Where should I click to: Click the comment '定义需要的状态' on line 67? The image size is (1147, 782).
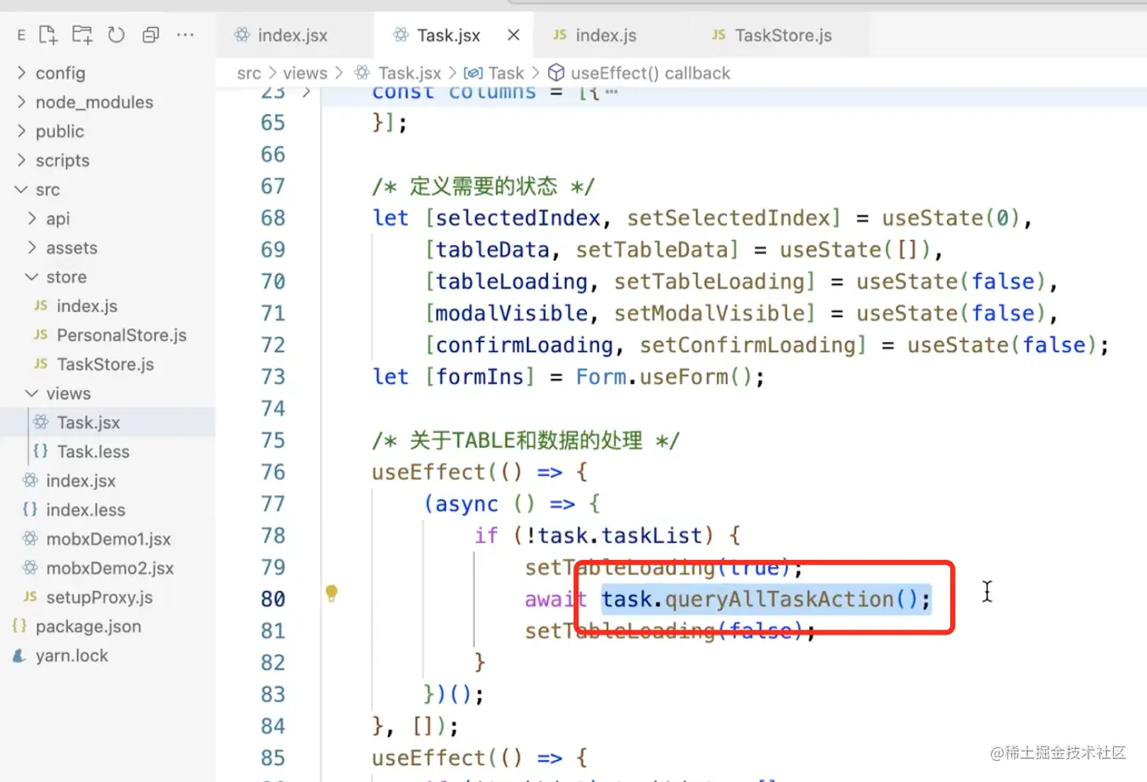[x=484, y=187]
